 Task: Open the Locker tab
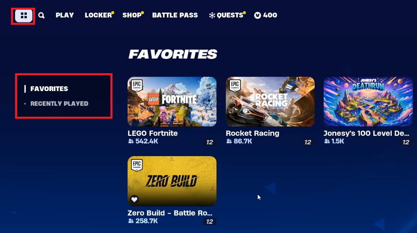[x=98, y=15]
